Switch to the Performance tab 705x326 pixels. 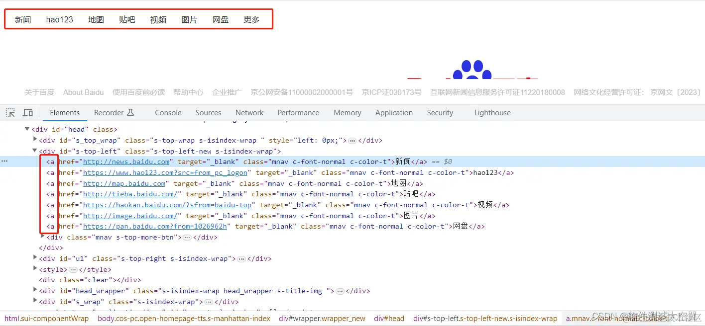(298, 113)
